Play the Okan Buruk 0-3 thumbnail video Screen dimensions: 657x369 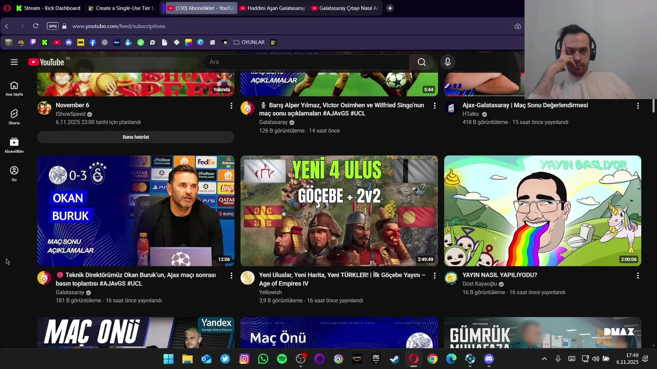[136, 211]
